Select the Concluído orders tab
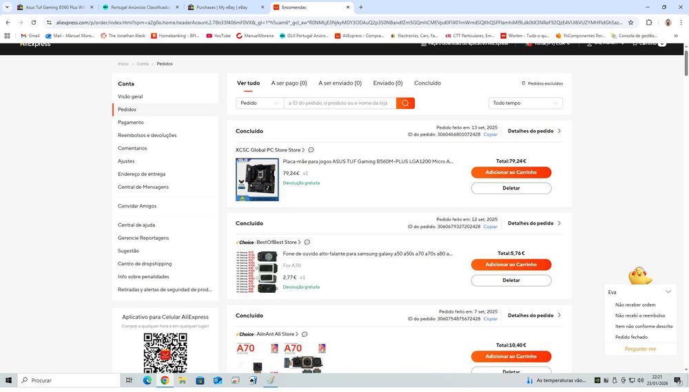The height and width of the screenshot is (392, 689). (x=428, y=83)
